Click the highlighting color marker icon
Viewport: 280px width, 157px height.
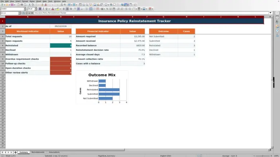point(58,9)
